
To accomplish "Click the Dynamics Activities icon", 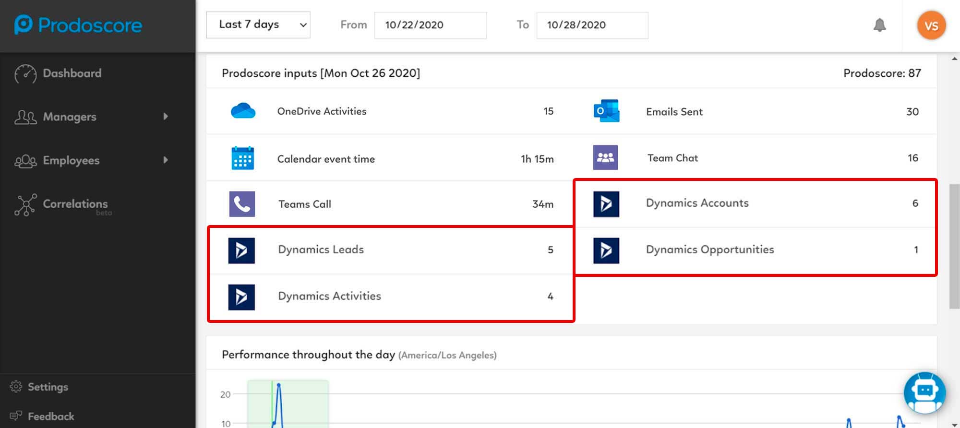I will click(241, 297).
